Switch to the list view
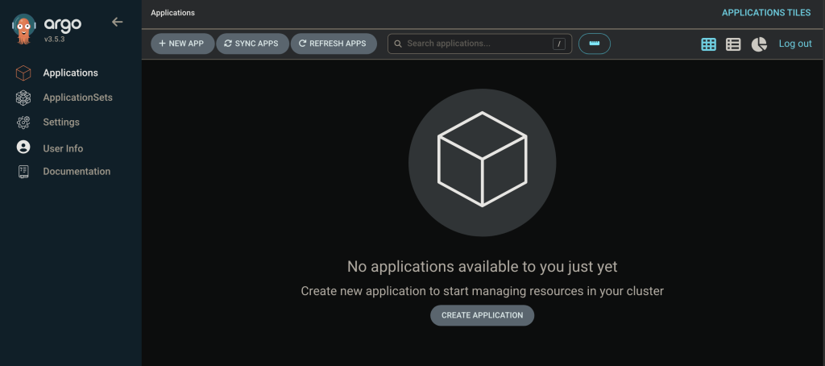The height and width of the screenshot is (366, 825). click(x=733, y=44)
